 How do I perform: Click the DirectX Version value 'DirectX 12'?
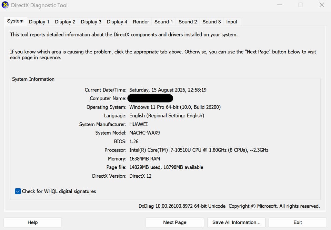pos(140,176)
